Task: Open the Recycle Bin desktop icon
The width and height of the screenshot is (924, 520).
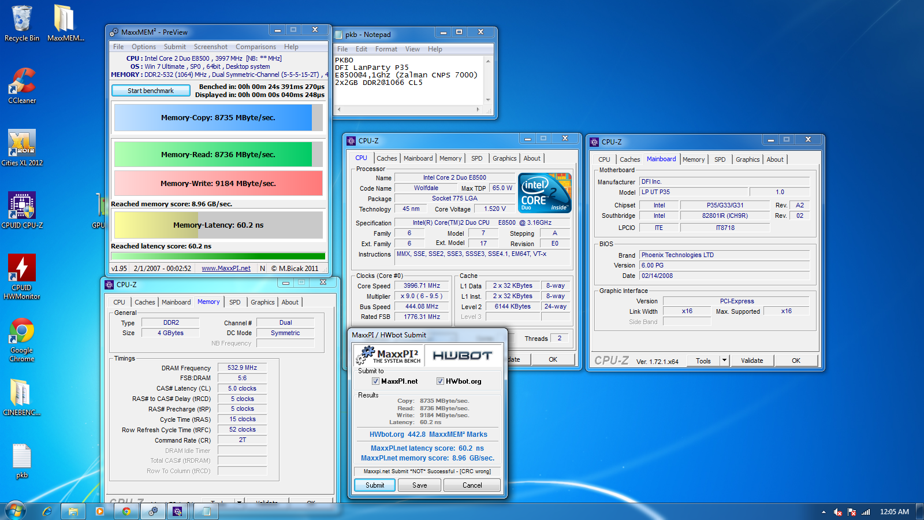Action: click(22, 23)
